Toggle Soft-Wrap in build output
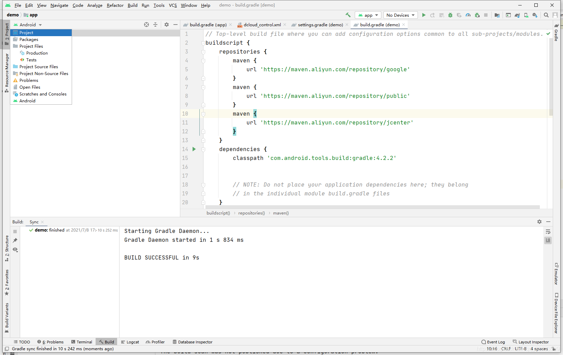Screen dimensions: 563x355 [548, 232]
